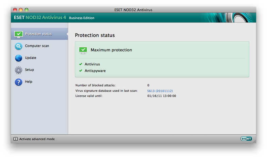
Task: Click the Maximum protection monitor icon
Action: [x=83, y=50]
